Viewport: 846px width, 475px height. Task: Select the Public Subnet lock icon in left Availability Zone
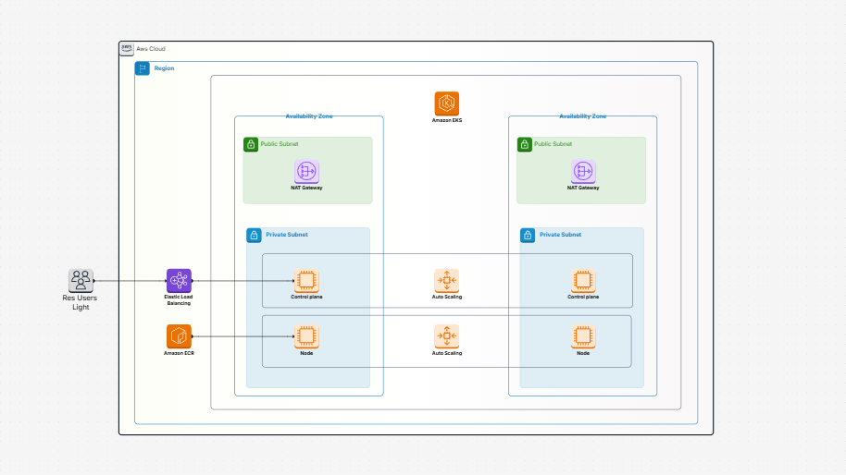click(x=251, y=144)
